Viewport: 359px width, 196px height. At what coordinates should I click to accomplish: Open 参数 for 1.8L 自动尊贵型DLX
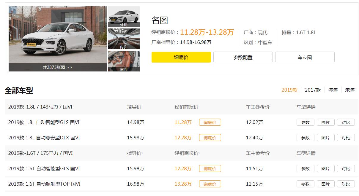coord(305,138)
